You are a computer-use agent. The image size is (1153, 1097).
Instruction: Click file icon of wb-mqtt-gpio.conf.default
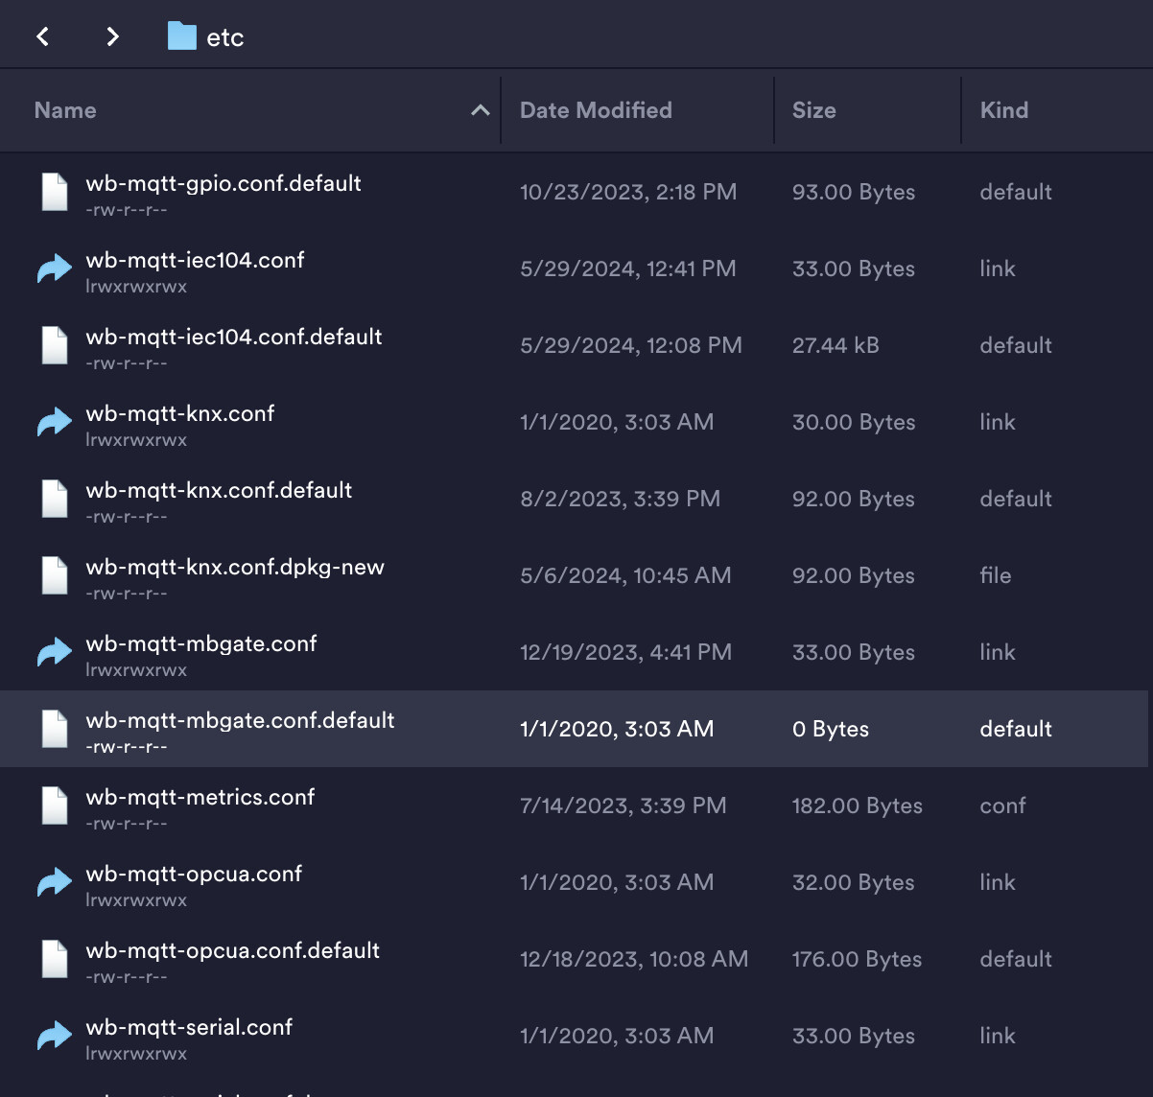(x=55, y=192)
